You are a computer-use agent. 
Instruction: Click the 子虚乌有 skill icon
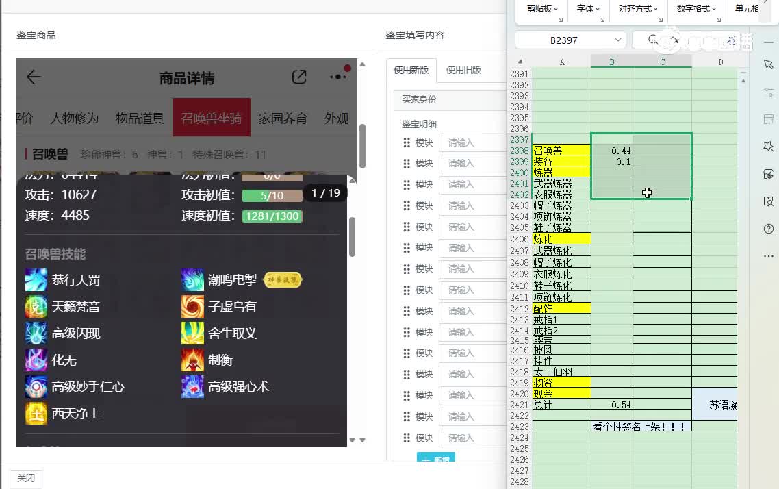(x=192, y=307)
